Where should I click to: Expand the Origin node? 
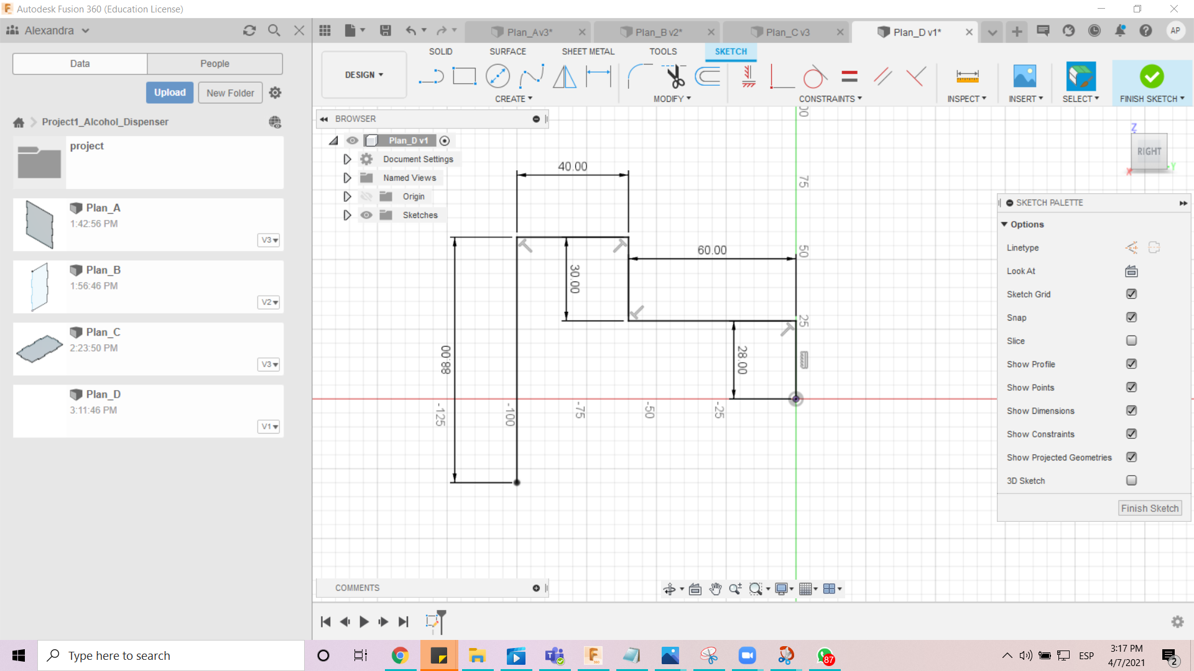coord(347,196)
